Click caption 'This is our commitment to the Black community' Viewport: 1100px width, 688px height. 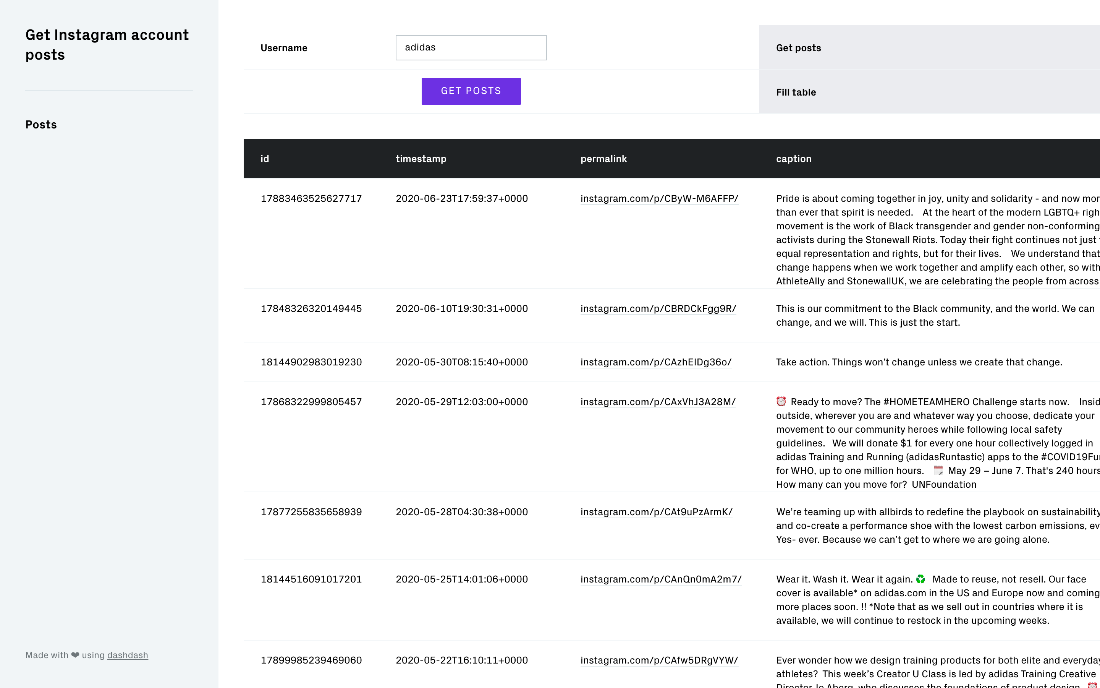935,315
